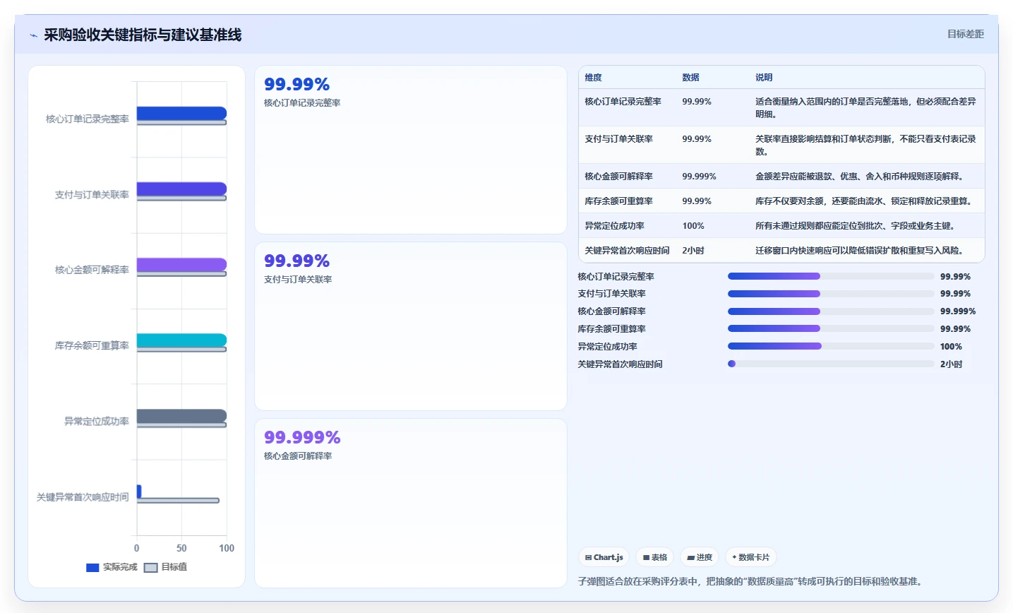Click the 99.999% value in the table

pyautogui.click(x=699, y=176)
